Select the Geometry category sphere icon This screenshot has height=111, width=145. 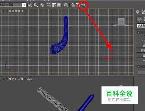coord(139,20)
